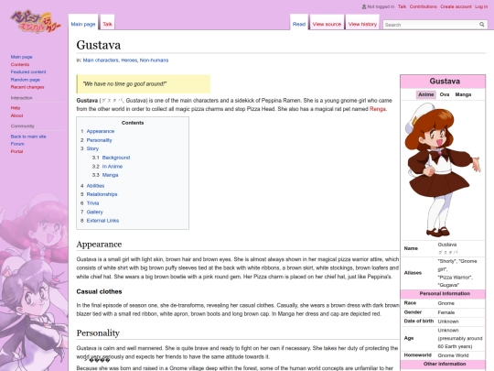Jump to Abilities in the contents
The image size is (494, 371).
click(x=95, y=186)
